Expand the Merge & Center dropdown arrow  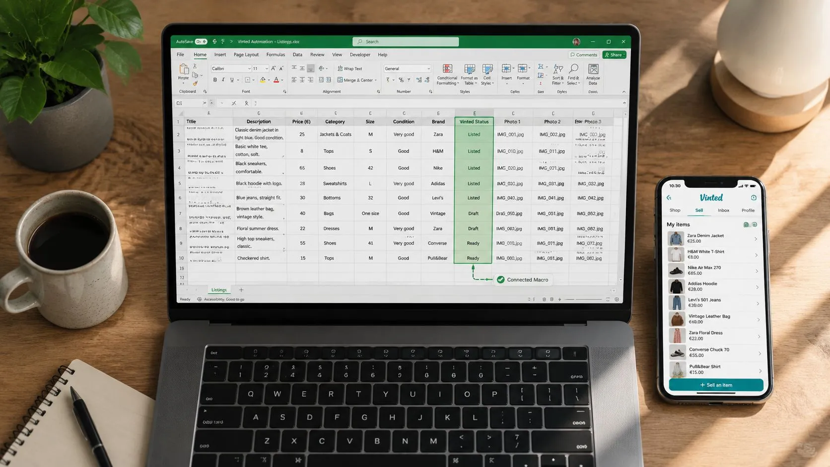point(376,80)
